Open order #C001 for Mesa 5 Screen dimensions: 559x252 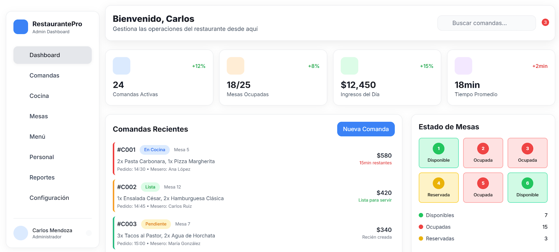(253, 159)
